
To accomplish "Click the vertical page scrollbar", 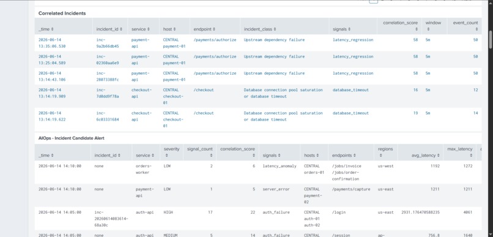I will 490,39.
